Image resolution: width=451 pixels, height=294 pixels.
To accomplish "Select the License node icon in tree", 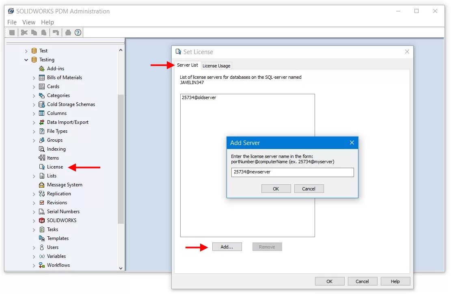I will [x=42, y=167].
